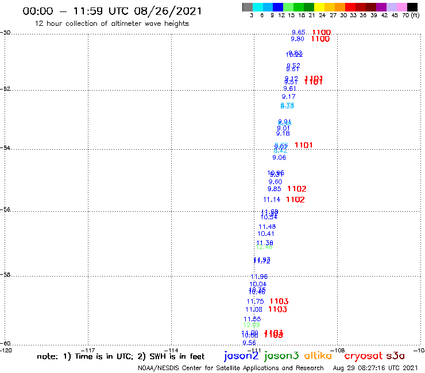Select the light green 15 ft swatch

tap(288, 7)
